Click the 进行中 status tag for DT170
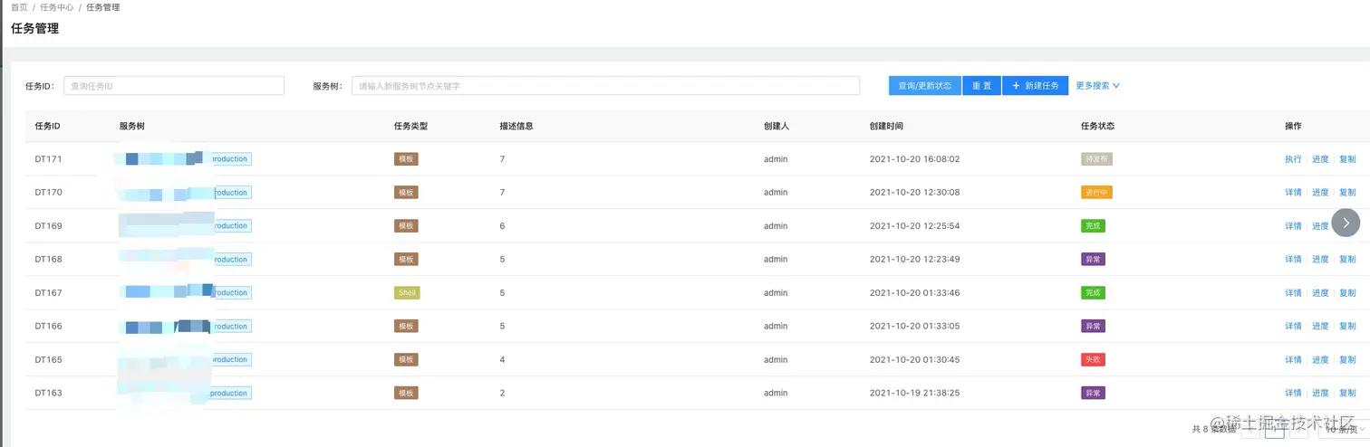1370x447 pixels. pyautogui.click(x=1096, y=193)
